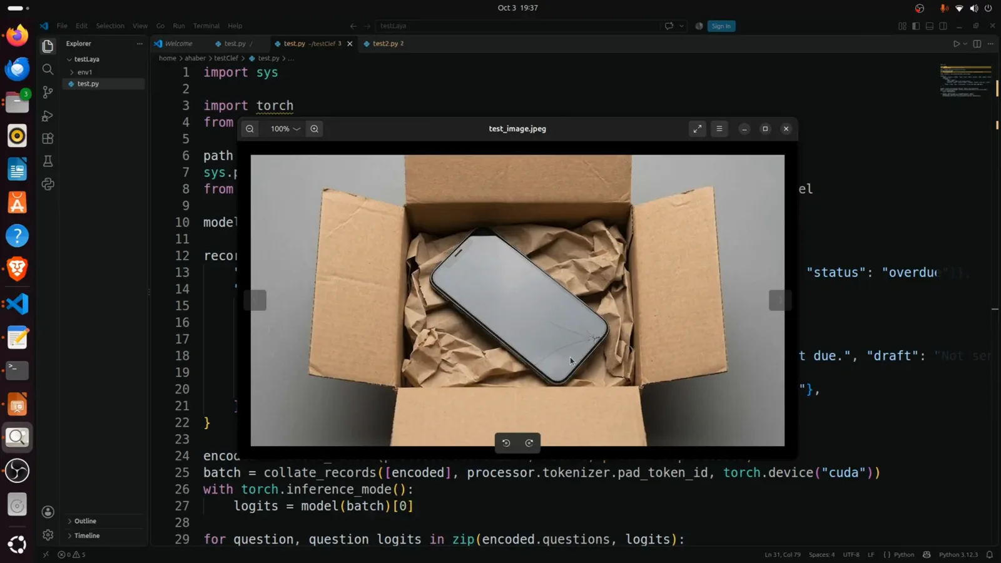Zoom out in the image viewer
This screenshot has width=1001, height=563.
click(x=250, y=129)
